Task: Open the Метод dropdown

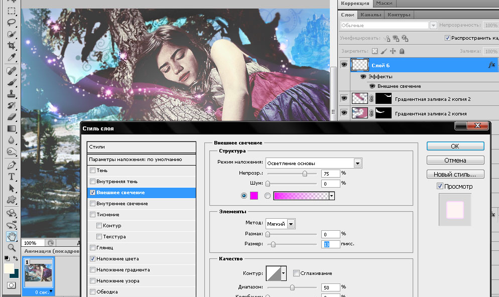Action: tap(291, 224)
